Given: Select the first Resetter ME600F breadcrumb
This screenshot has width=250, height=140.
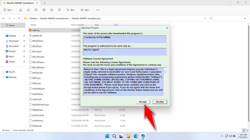Looking at the screenshot, I should pos(54,18).
